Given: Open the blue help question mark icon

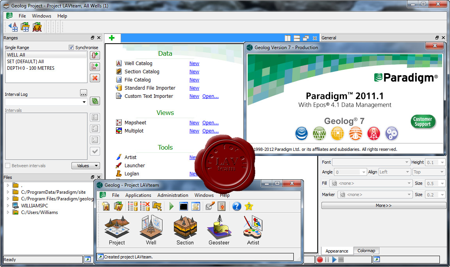Looking at the screenshot, I should 236,206.
